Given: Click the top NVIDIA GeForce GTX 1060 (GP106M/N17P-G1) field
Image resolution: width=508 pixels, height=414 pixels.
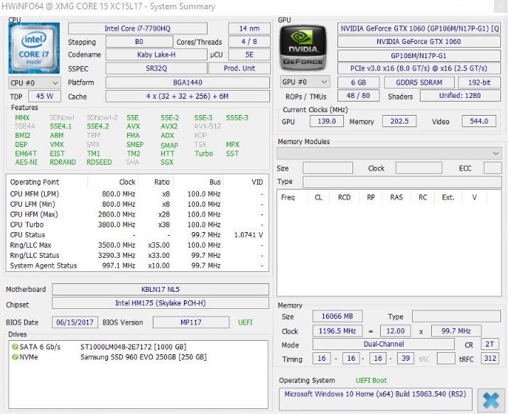Looking at the screenshot, I should [x=419, y=28].
